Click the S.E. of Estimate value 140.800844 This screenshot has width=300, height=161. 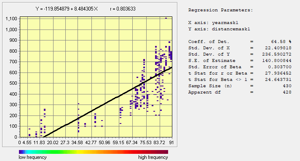277,61
